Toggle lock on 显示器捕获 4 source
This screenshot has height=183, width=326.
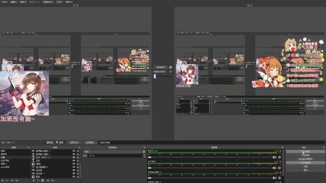point(78,167)
